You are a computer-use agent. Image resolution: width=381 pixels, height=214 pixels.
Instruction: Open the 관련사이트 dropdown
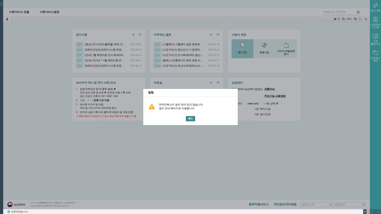click(x=316, y=205)
